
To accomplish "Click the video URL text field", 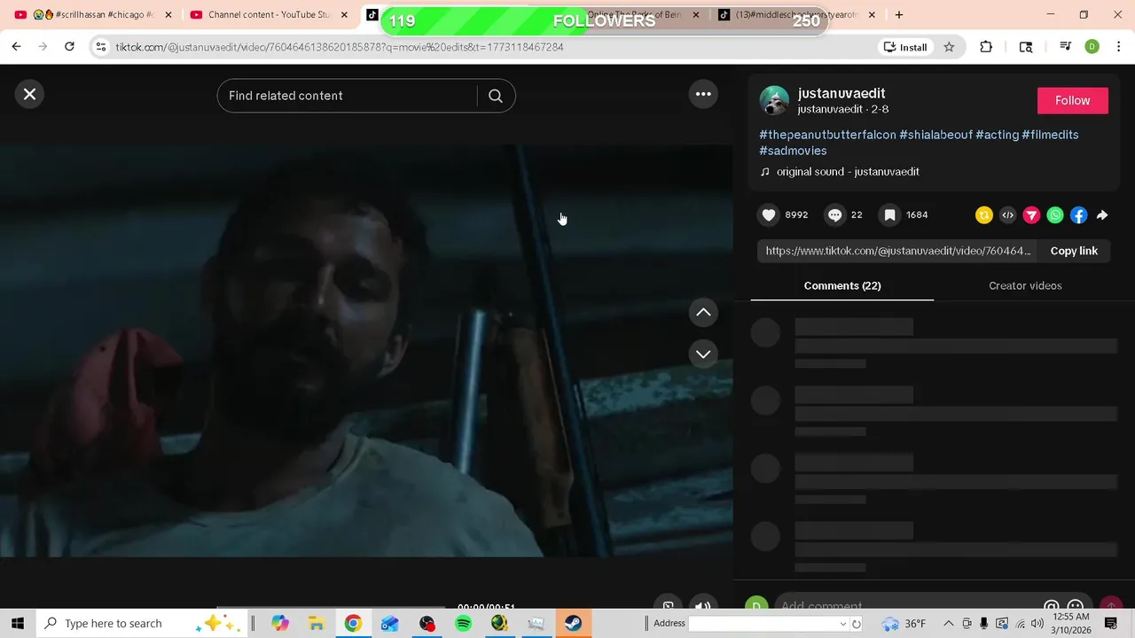I will tap(897, 251).
